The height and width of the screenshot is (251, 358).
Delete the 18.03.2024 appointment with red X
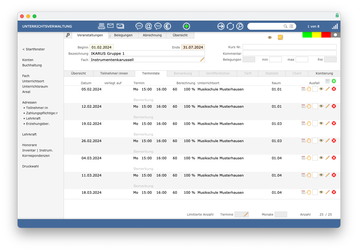[x=334, y=192]
